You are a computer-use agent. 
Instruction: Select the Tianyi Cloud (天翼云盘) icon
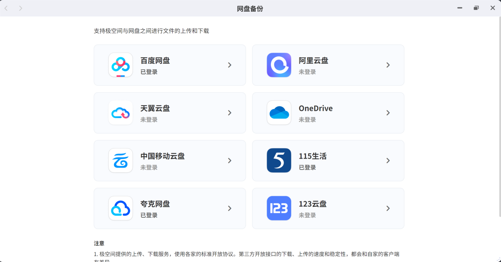tap(121, 113)
